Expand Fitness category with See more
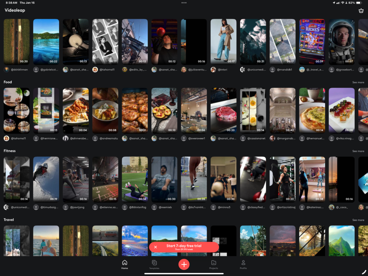The height and width of the screenshot is (276, 368). (x=358, y=151)
